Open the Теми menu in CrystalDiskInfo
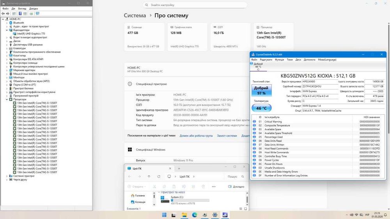Image resolution: width=390 pixels, height=219 pixels. pos(289,60)
